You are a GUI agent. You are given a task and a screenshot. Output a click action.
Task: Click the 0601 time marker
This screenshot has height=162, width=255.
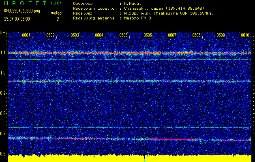26,35
